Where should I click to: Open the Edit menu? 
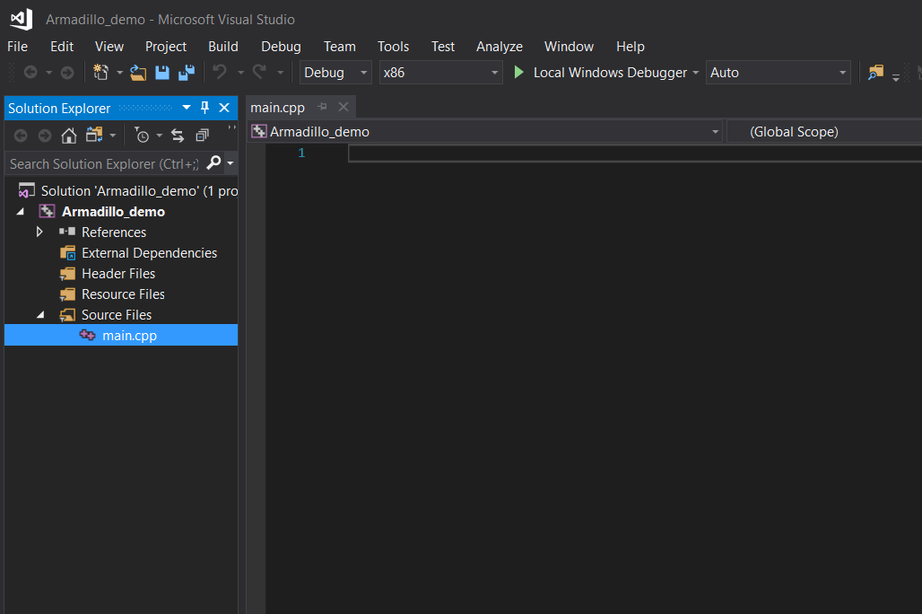[62, 47]
